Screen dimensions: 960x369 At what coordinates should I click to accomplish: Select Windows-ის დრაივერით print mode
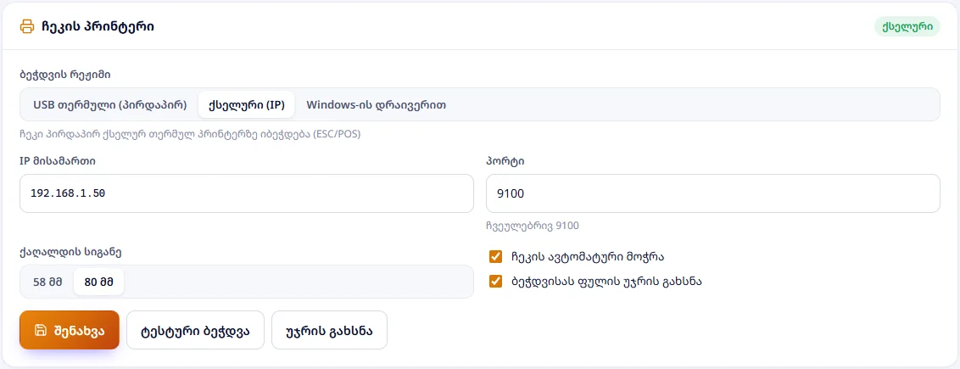point(376,104)
